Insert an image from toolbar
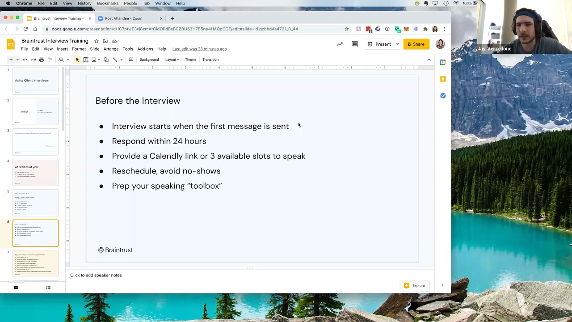 point(94,59)
